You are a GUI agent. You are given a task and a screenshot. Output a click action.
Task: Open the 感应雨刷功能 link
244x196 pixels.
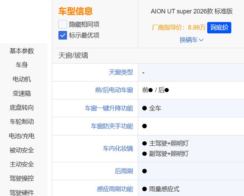click(115, 189)
